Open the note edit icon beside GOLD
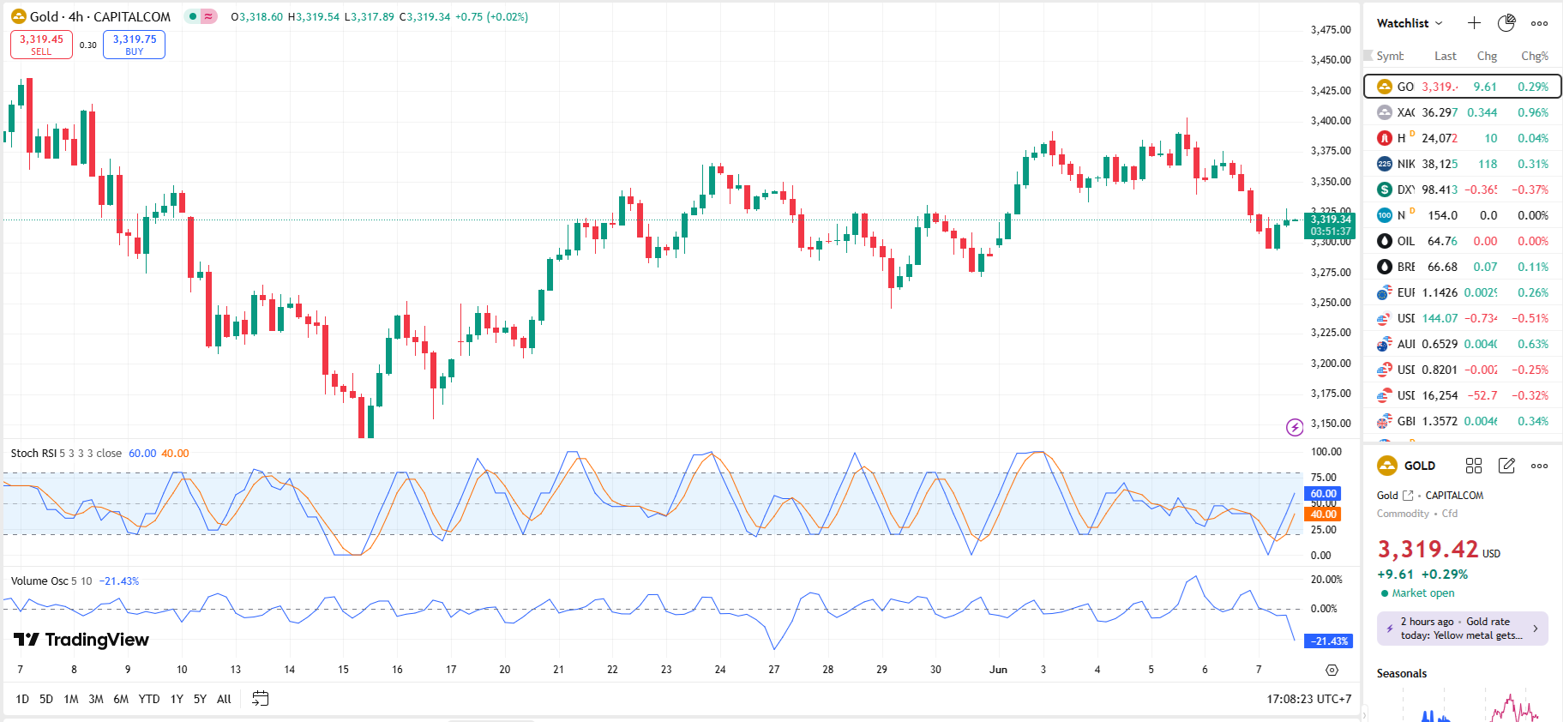Image resolution: width=1563 pixels, height=722 pixels. tap(1506, 466)
